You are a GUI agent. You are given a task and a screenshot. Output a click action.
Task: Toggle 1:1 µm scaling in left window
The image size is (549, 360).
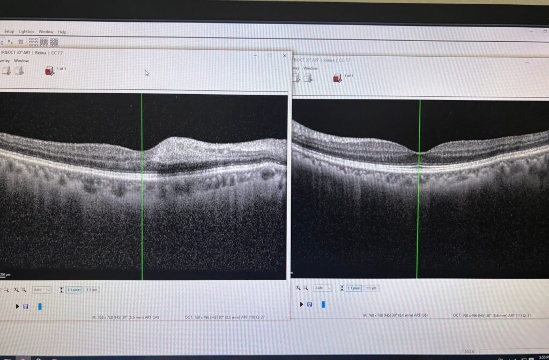[x=91, y=289]
